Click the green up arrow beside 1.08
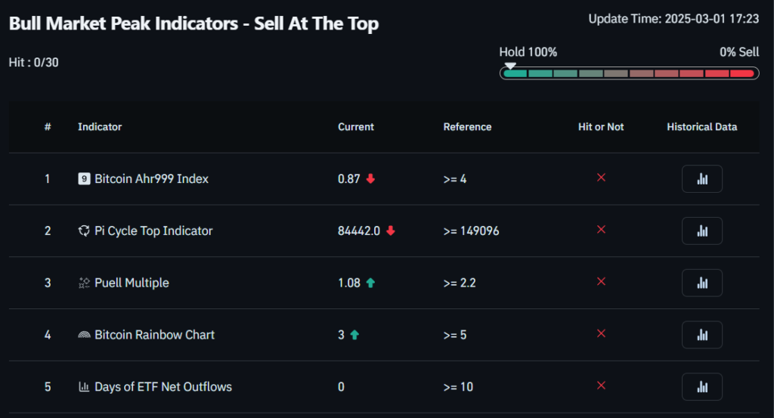 point(370,283)
